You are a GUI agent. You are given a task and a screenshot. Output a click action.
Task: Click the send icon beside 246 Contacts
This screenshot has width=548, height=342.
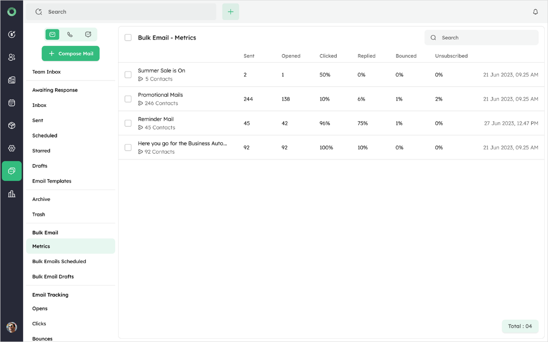pyautogui.click(x=141, y=103)
